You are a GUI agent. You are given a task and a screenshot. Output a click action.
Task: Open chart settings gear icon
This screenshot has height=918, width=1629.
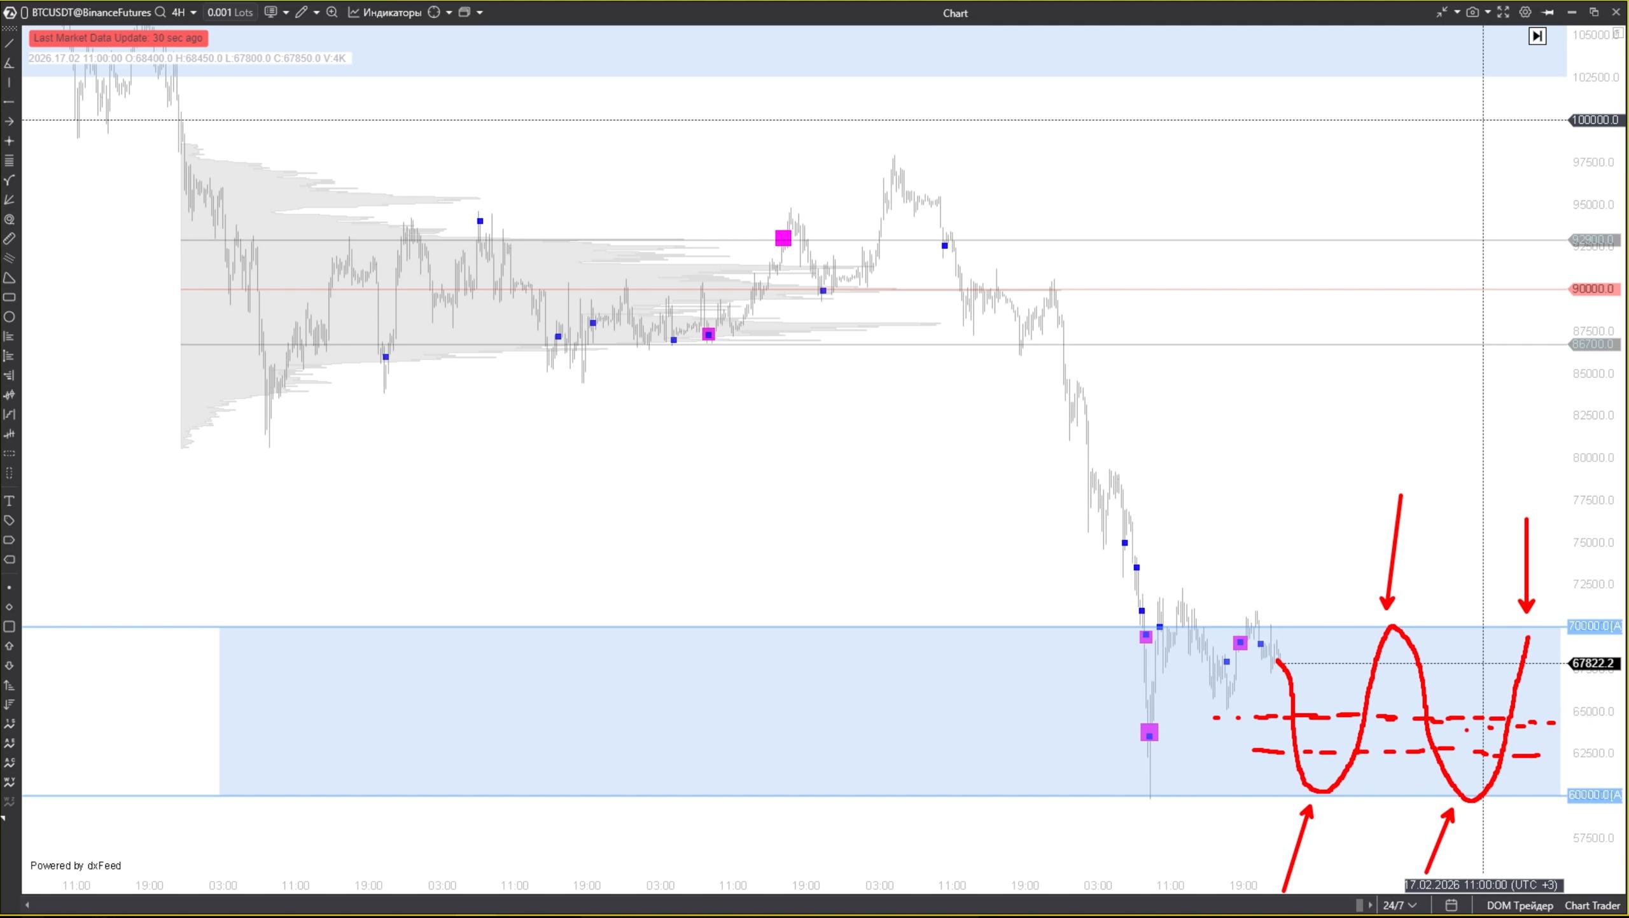tap(1525, 12)
